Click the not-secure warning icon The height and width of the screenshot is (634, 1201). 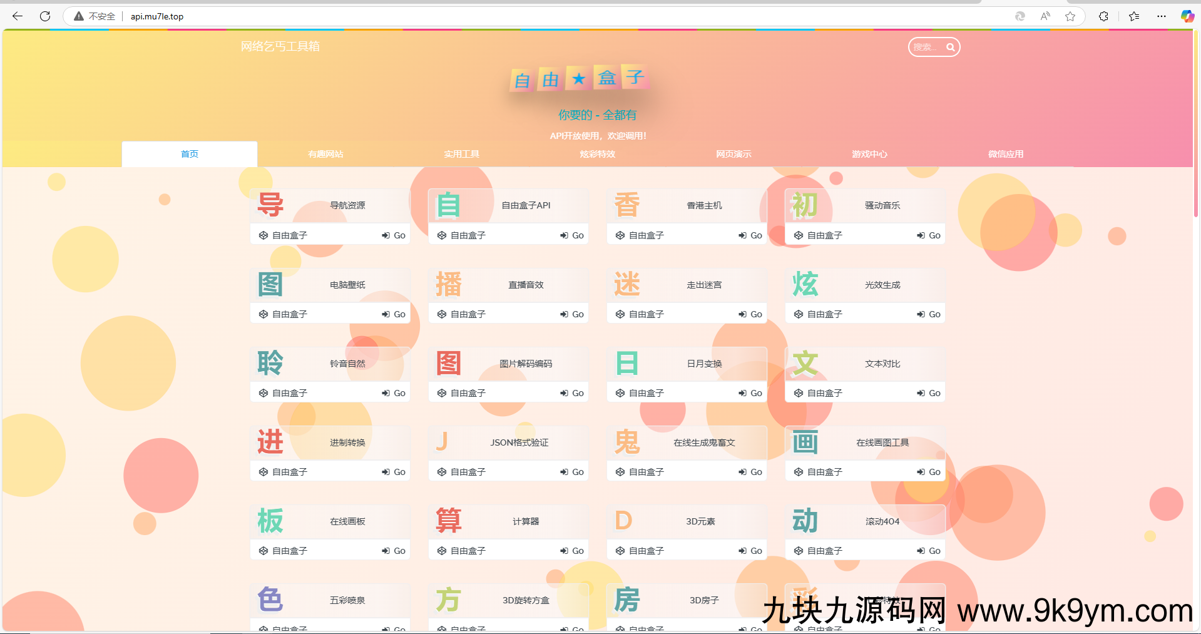point(79,16)
